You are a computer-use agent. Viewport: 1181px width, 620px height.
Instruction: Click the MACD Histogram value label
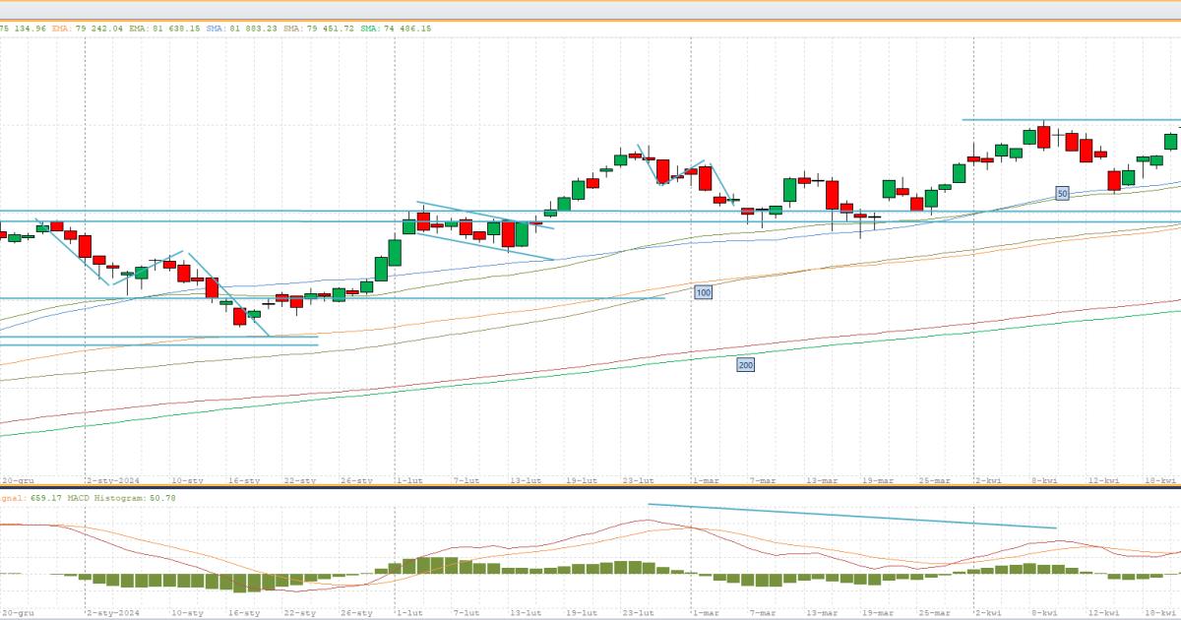[x=120, y=498]
